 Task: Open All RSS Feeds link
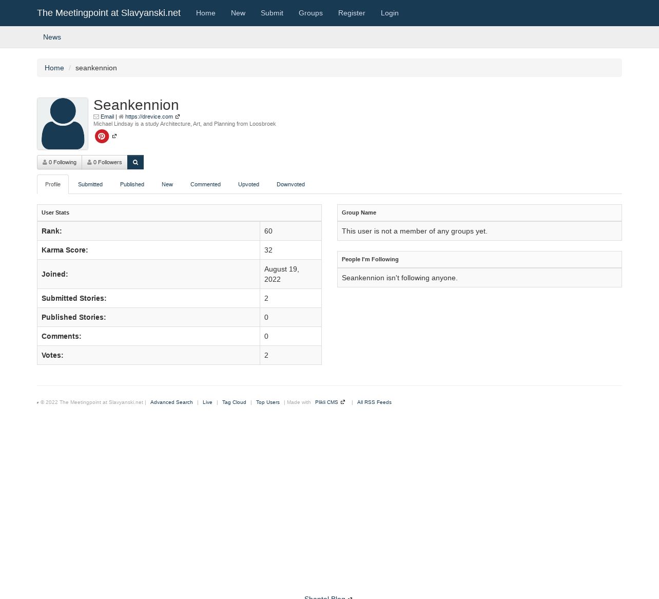[x=374, y=402]
